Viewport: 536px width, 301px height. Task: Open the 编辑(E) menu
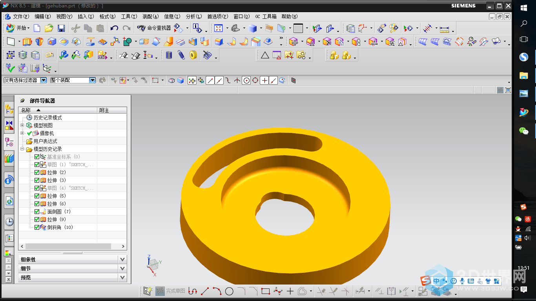pyautogui.click(x=43, y=16)
